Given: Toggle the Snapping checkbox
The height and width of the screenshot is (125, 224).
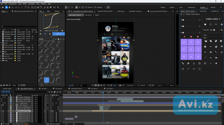Looking at the screenshot, I should 95,7.
